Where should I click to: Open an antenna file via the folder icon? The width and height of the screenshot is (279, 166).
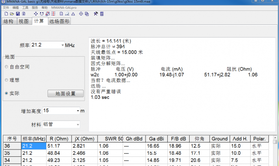coord(12,14)
